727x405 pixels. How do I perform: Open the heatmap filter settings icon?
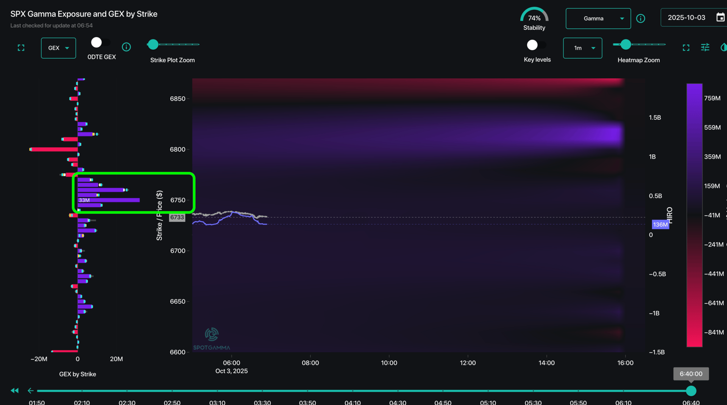click(x=705, y=47)
